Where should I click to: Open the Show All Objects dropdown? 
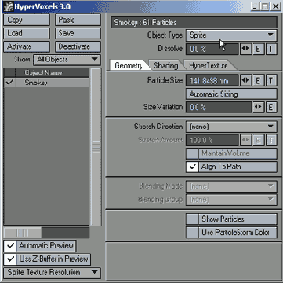(67, 60)
